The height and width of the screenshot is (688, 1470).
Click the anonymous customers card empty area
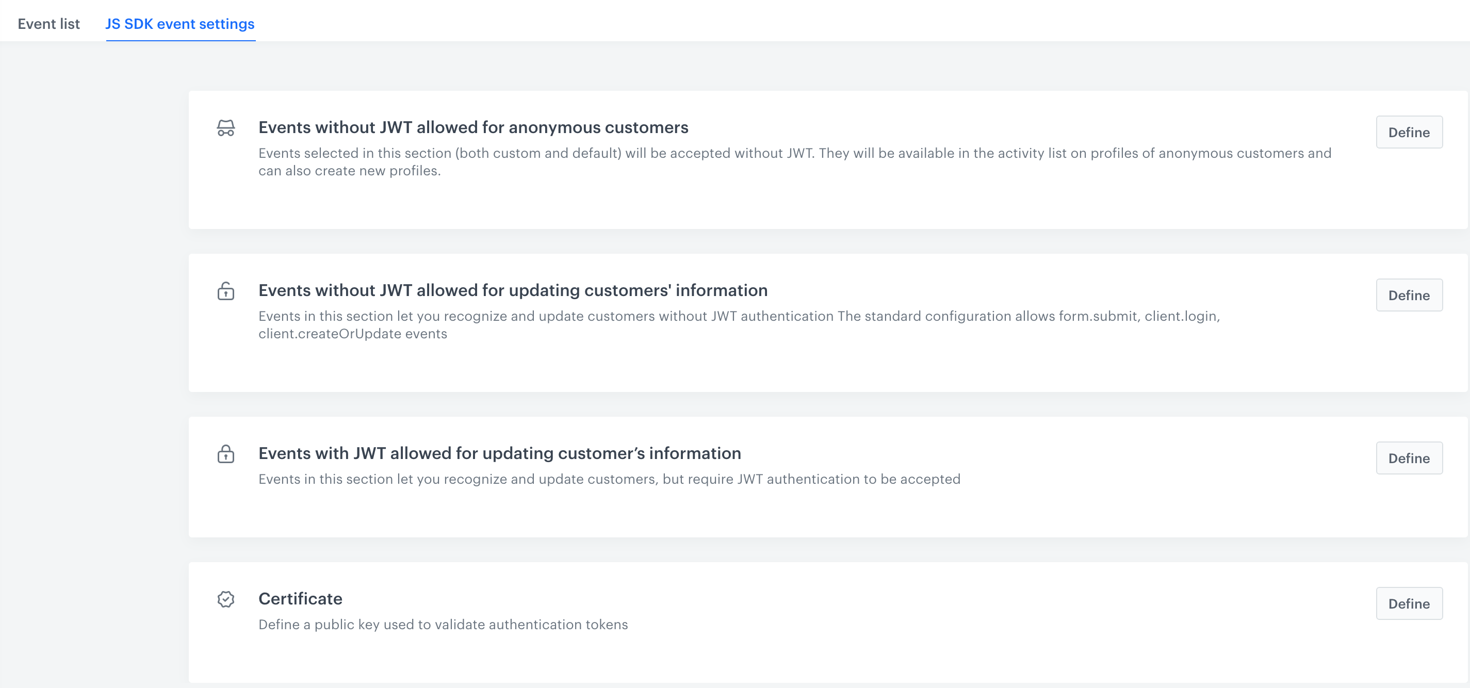point(799,205)
